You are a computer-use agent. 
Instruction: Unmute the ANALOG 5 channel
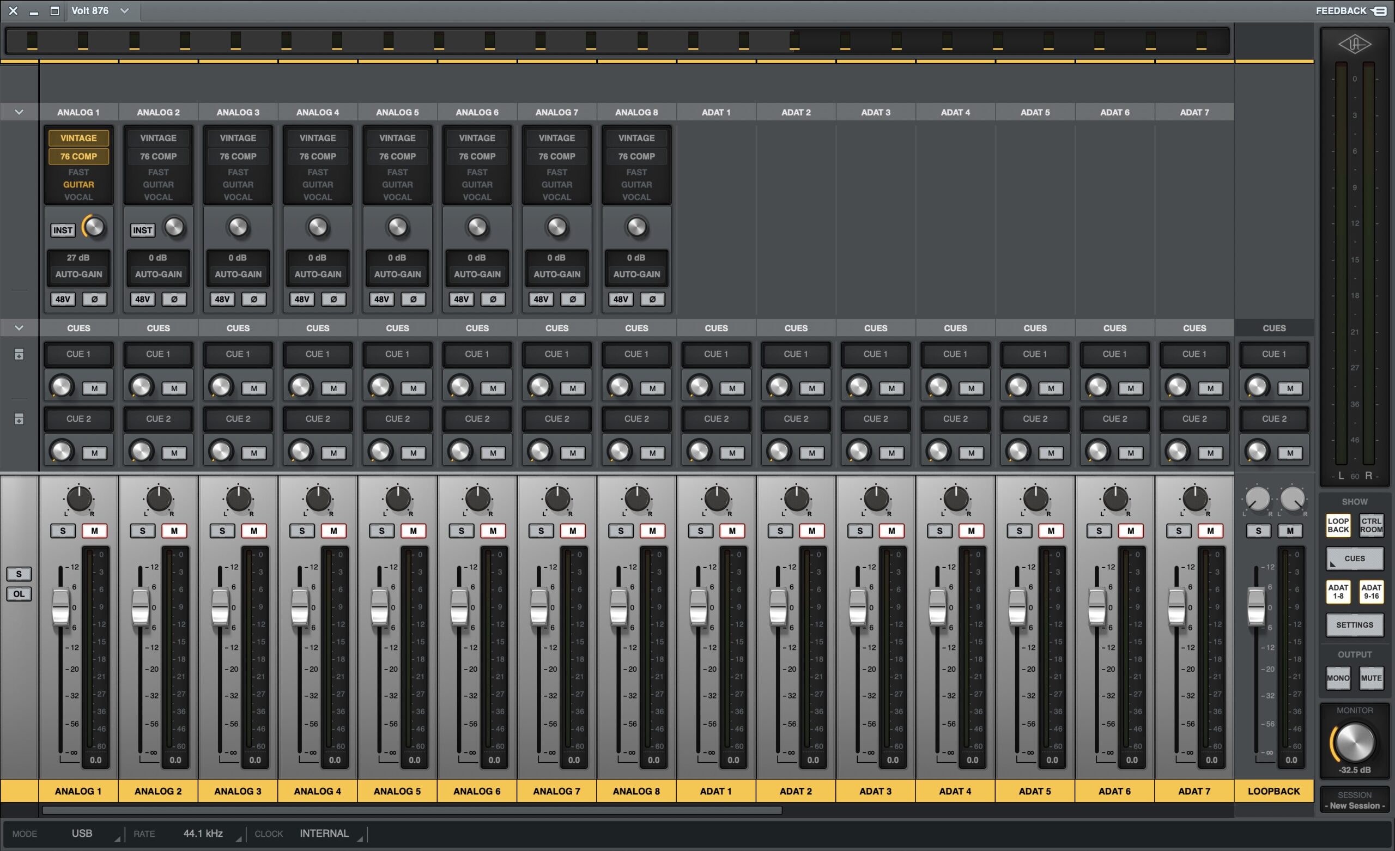pyautogui.click(x=413, y=531)
